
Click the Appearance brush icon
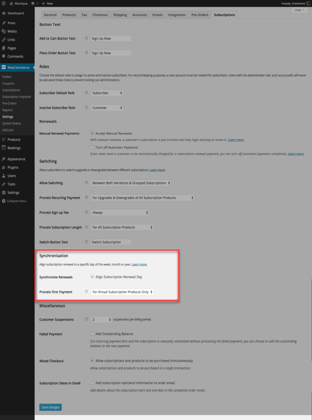(x=4, y=159)
